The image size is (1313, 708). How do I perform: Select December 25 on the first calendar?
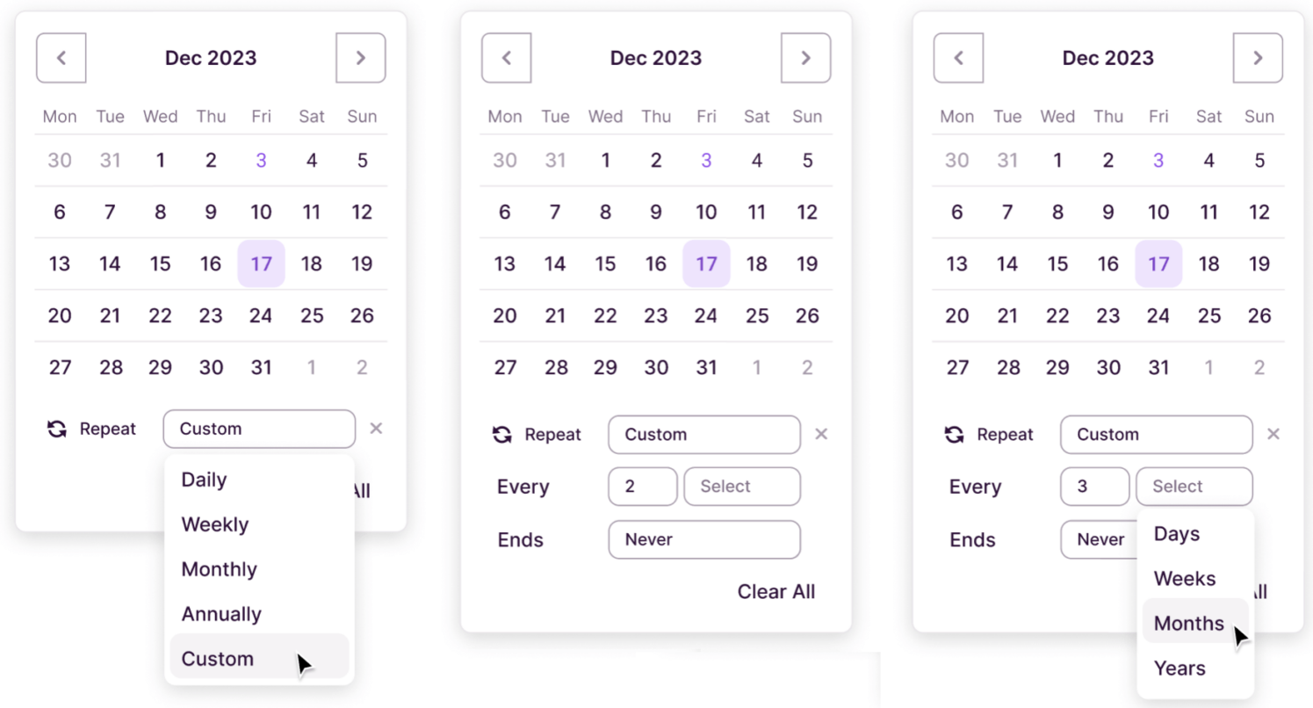tap(312, 315)
